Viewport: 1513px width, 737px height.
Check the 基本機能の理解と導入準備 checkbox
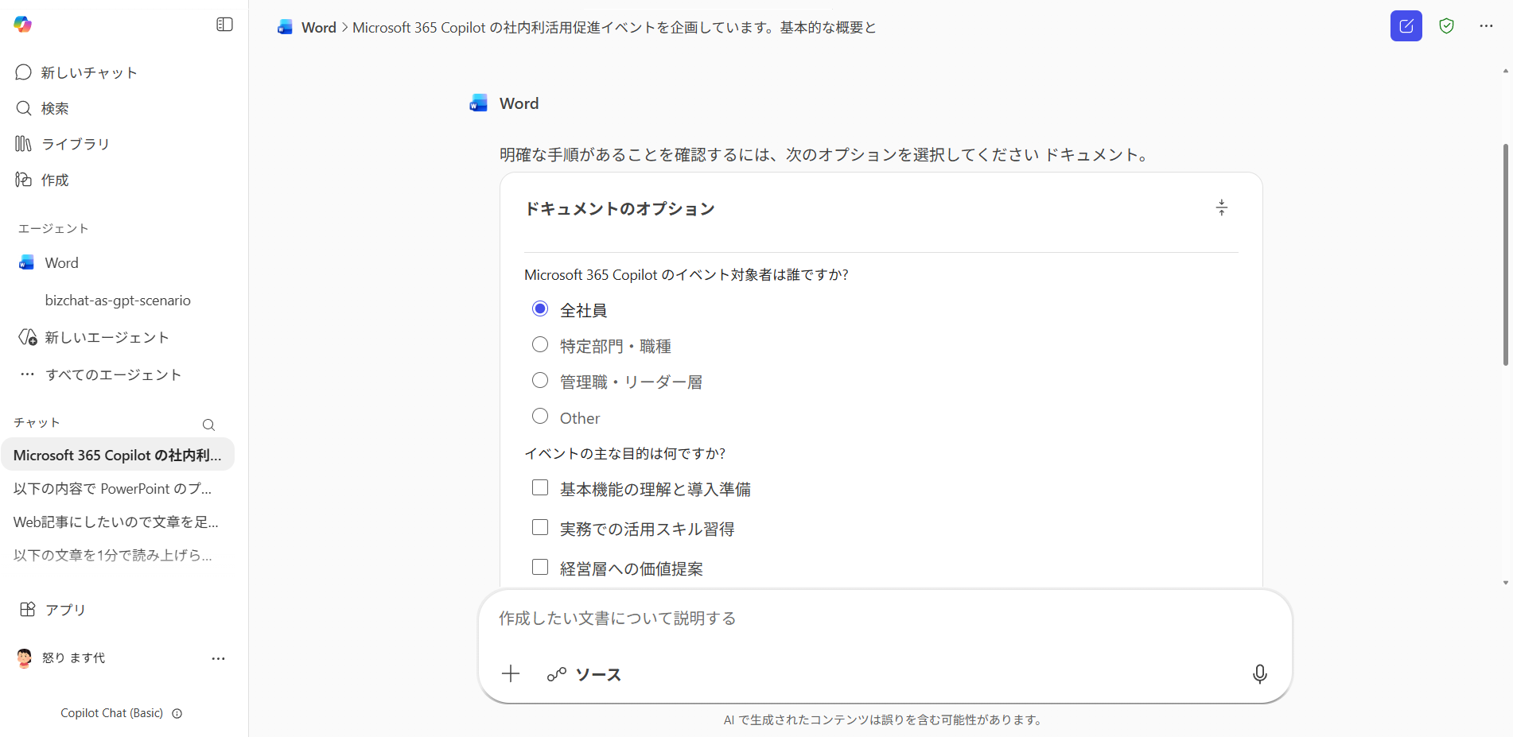[540, 488]
